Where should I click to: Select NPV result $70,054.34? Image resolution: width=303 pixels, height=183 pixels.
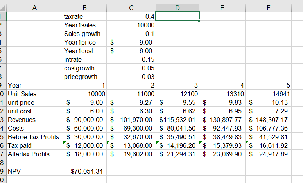coord(84,171)
